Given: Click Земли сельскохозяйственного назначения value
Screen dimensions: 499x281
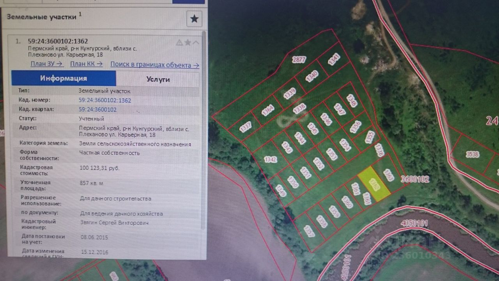Looking at the screenshot, I should pos(135,144).
